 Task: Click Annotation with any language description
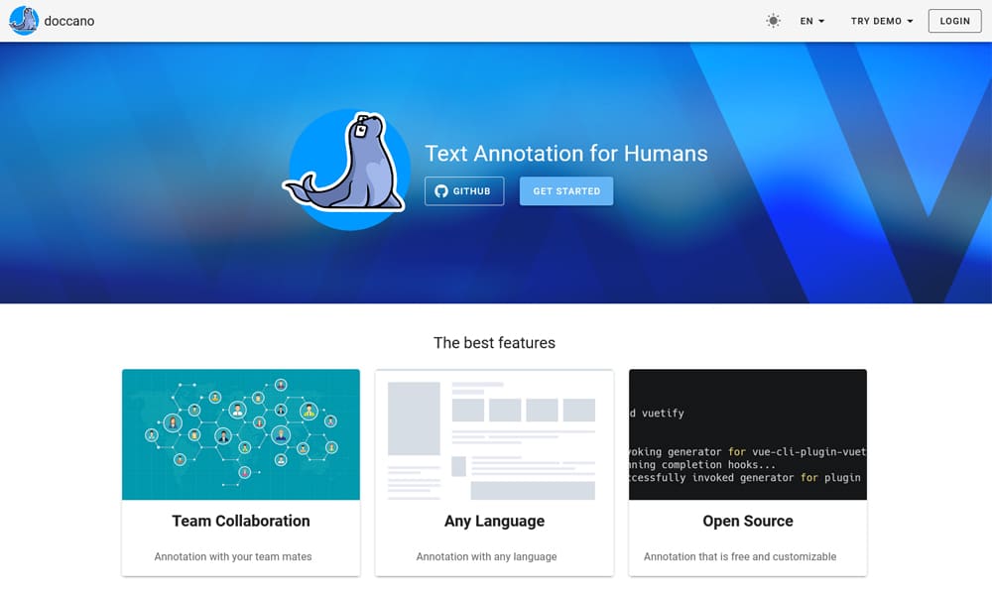click(x=486, y=556)
